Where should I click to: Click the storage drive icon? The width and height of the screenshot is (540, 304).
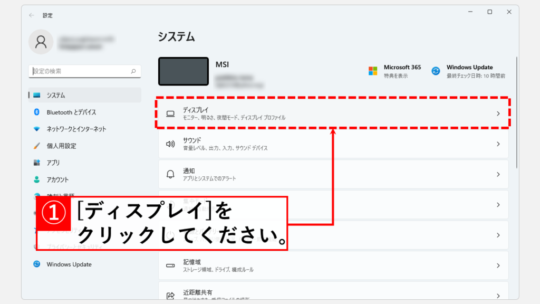[x=170, y=265]
